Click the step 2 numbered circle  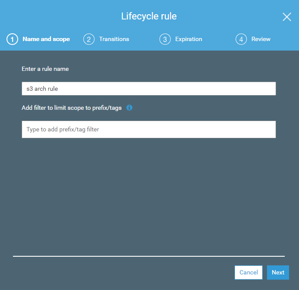tap(89, 39)
